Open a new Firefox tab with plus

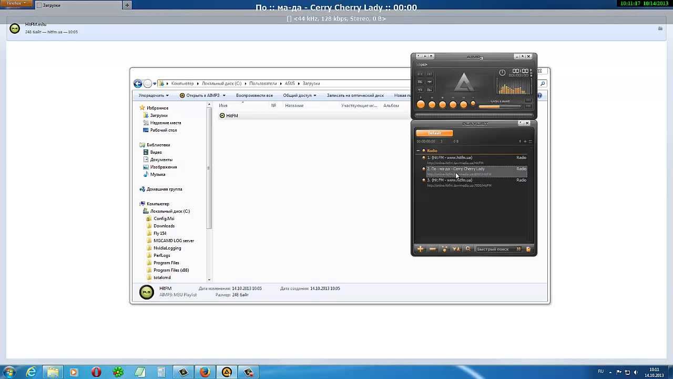[127, 5]
